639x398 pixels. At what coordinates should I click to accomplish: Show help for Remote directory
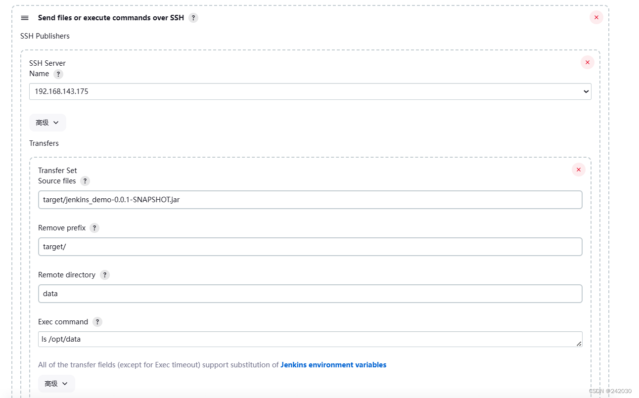(x=104, y=275)
